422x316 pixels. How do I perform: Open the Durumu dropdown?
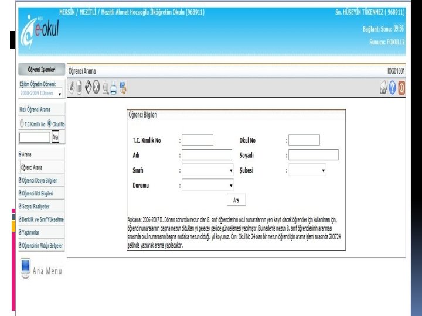click(207, 185)
